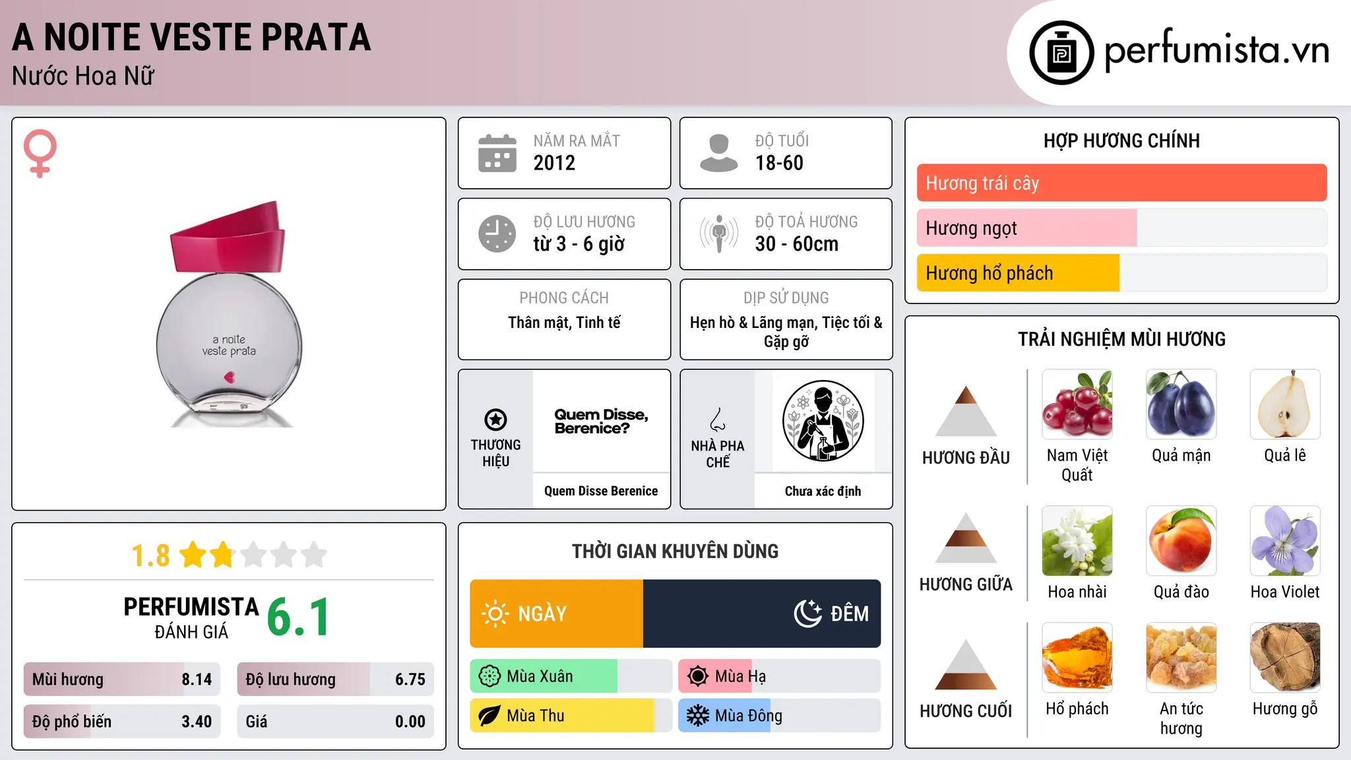Click the Mùi hương 8.14 score bar

[x=122, y=679]
